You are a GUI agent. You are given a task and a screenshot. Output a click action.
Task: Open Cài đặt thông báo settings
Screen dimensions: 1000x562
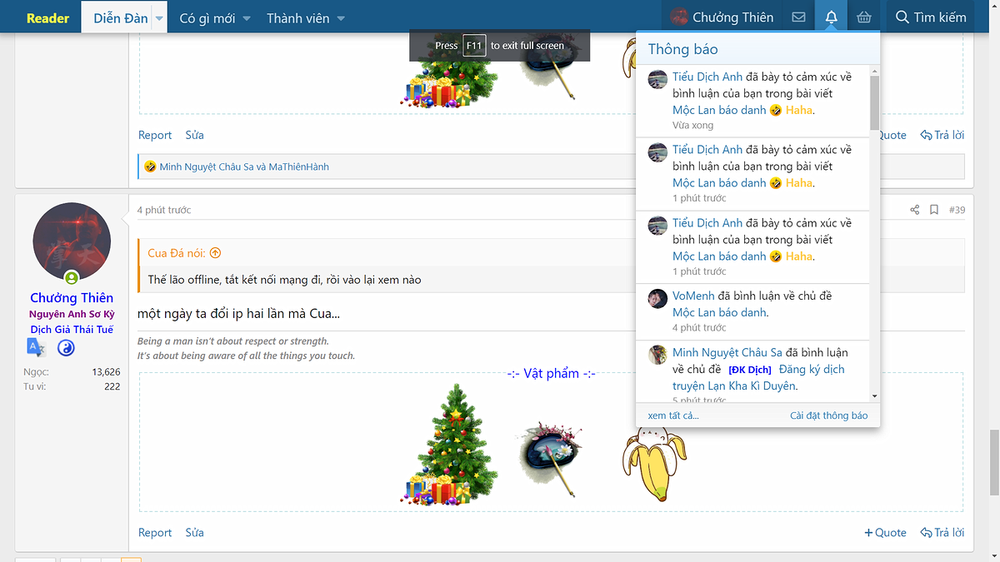[828, 415]
